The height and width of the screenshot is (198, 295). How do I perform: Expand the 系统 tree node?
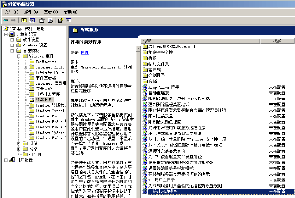(x=18, y=144)
